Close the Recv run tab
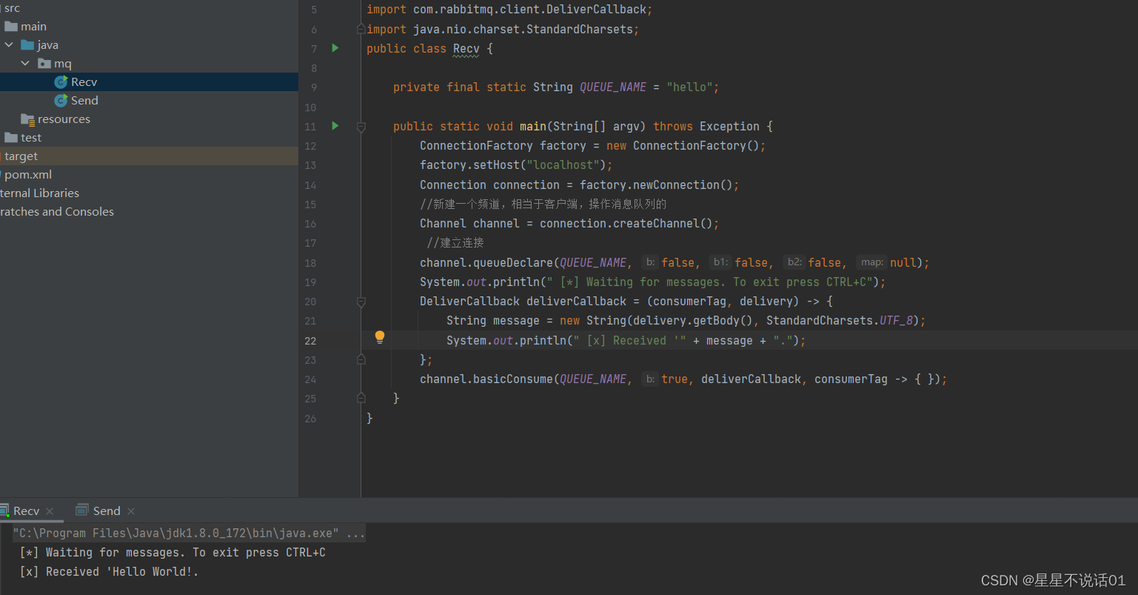The height and width of the screenshot is (595, 1138). 50,511
